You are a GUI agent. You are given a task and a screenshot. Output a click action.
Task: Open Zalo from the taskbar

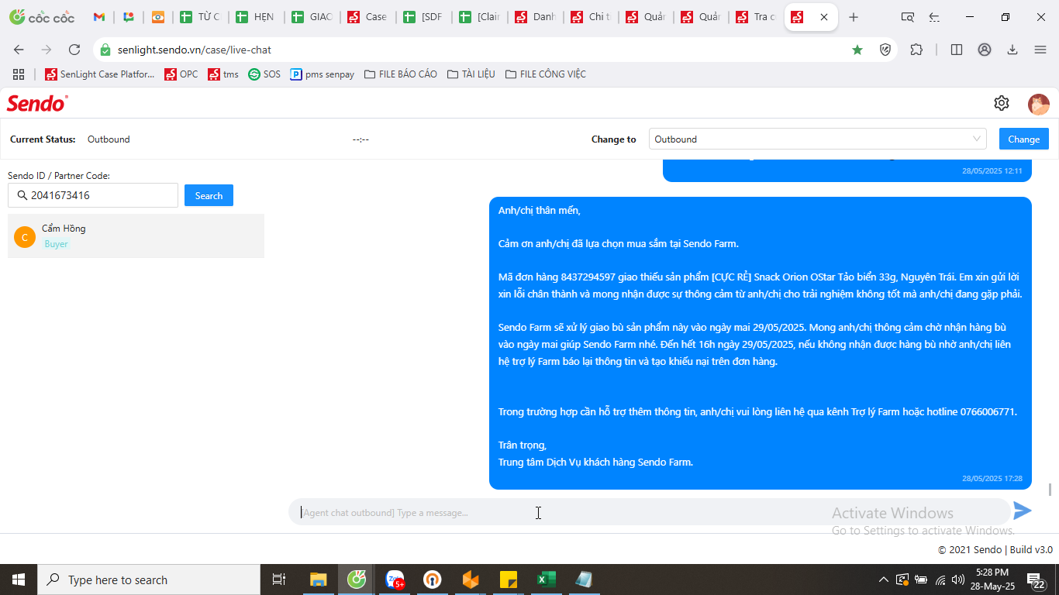pyautogui.click(x=395, y=580)
